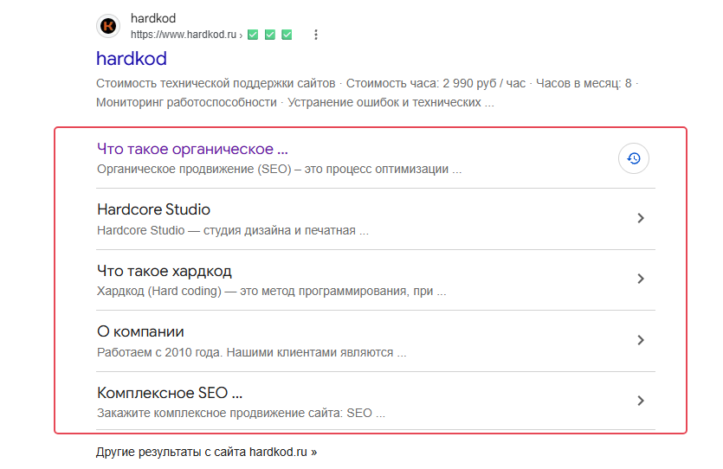Click the snippet "Хардкод (Hard coding) — это метод"
Image resolution: width=723 pixels, height=469 pixels.
tap(197, 291)
